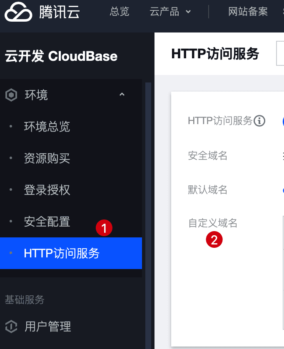Open 总览 in the top navigation
284x349 pixels.
tap(120, 12)
